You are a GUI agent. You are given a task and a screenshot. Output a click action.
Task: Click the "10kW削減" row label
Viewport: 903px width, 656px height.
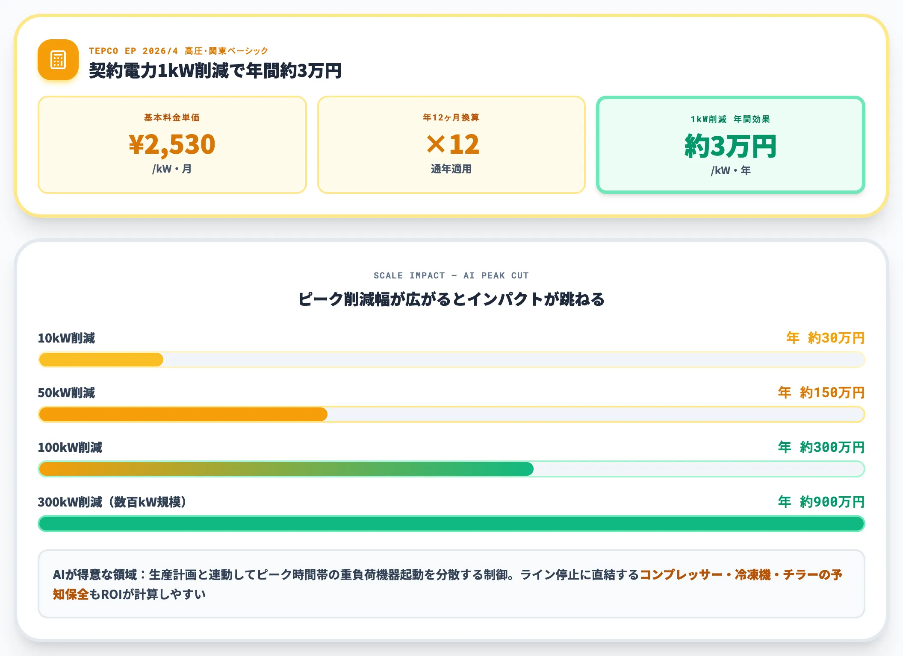click(66, 338)
